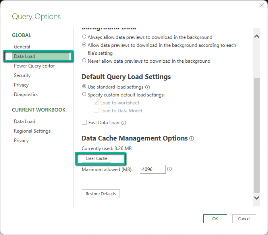Open Diagnostics settings
This screenshot has height=235, width=268.
pos(26,94)
